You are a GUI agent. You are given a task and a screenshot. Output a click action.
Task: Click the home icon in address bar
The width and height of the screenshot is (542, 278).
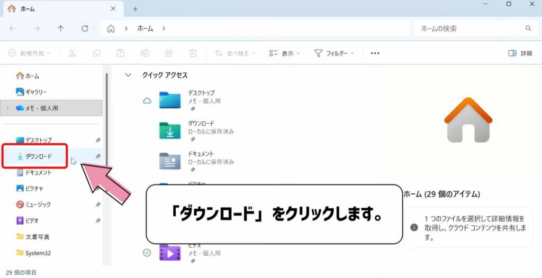click(111, 29)
